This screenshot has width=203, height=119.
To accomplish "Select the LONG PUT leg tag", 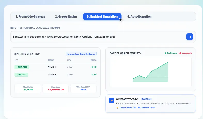I will pyautogui.click(x=21, y=75).
